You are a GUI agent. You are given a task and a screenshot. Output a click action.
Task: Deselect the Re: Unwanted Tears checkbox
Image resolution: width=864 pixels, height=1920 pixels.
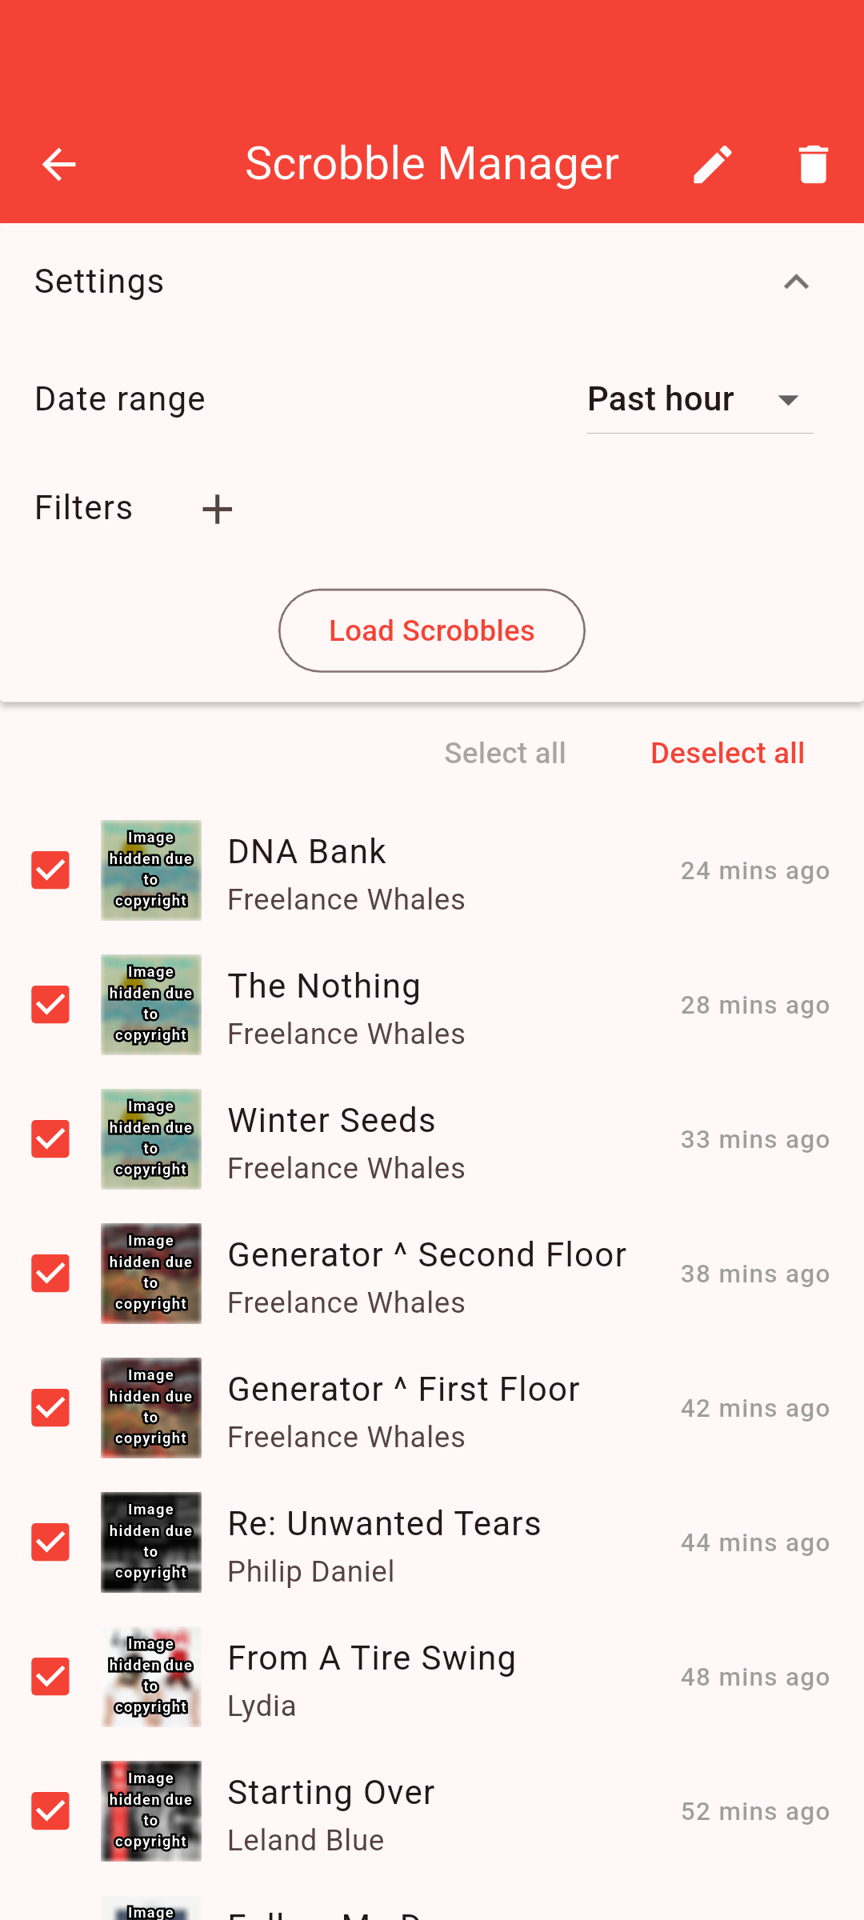click(50, 1542)
